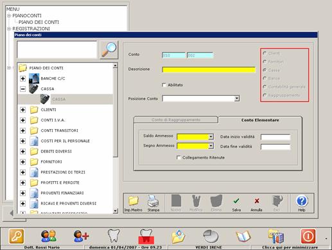Expand the BANCHE C/C node
Screen dimensions: 332x250
pyautogui.click(x=22, y=78)
